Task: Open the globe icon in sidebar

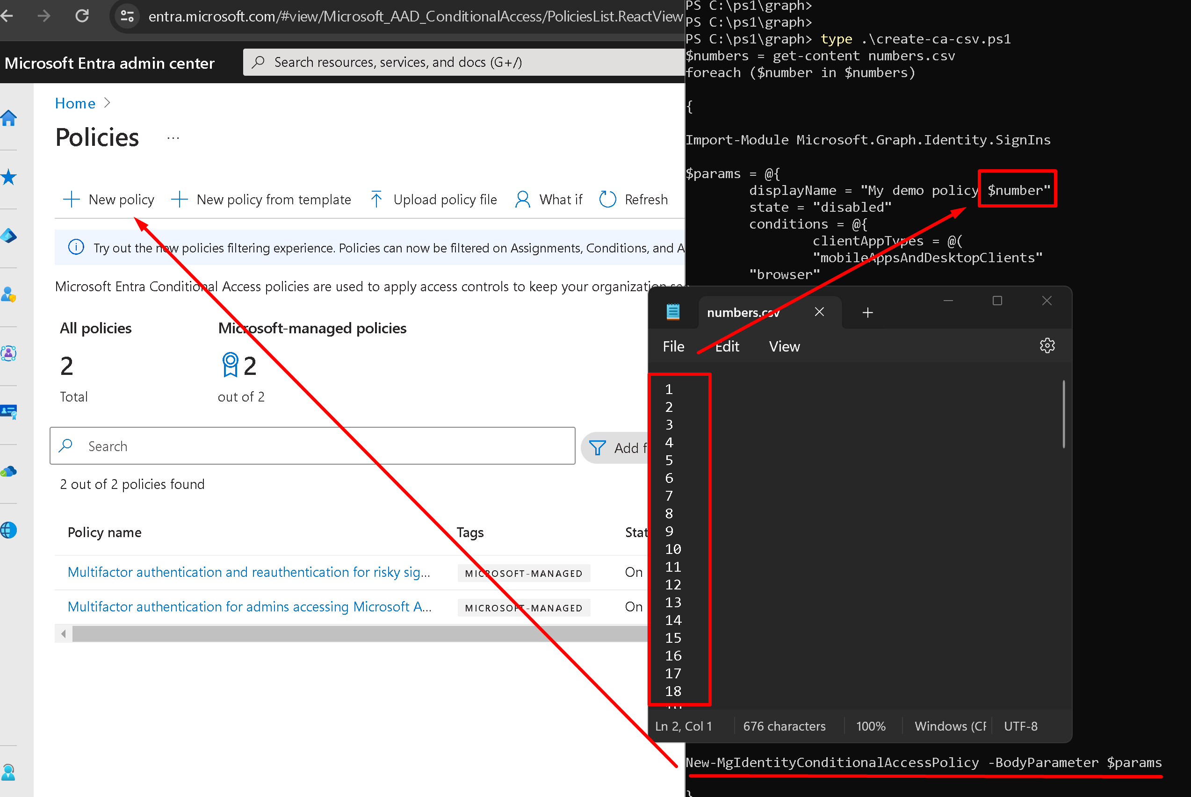Action: click(9, 531)
